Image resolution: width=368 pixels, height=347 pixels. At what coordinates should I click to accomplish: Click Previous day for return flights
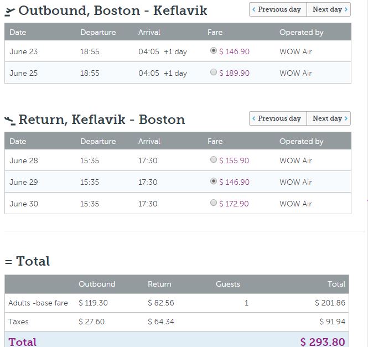click(x=278, y=118)
